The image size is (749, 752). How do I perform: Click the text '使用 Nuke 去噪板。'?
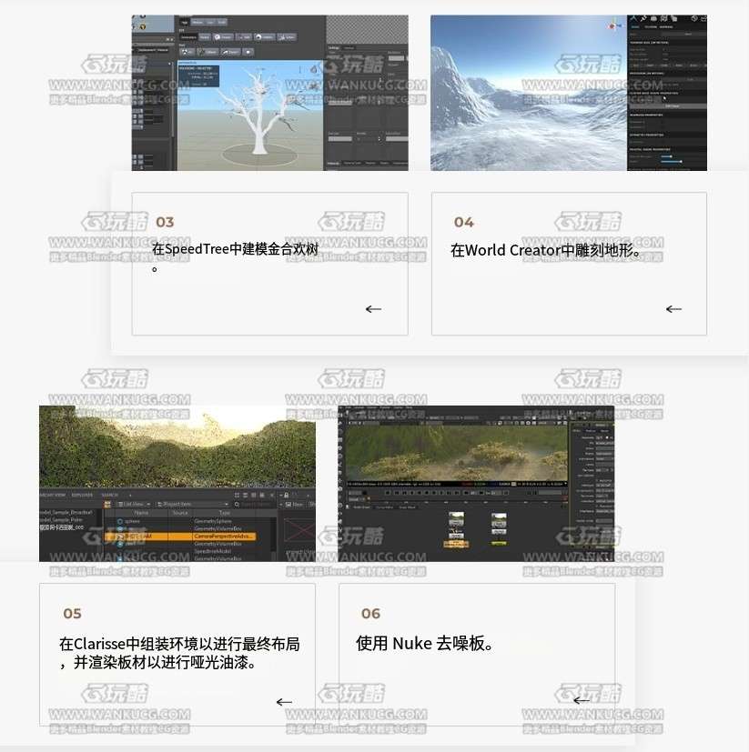[x=424, y=643]
